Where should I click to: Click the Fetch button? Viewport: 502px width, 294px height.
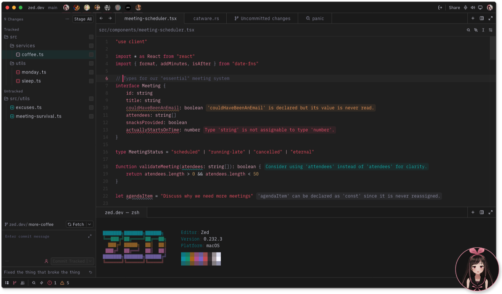(76, 224)
